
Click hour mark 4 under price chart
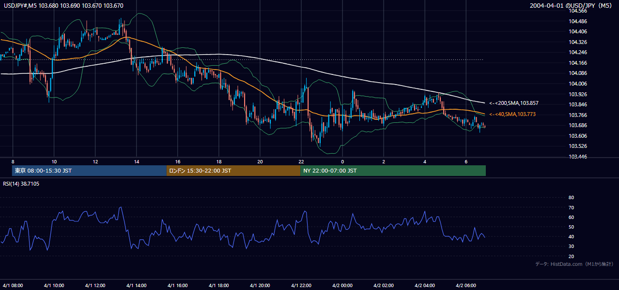(x=425, y=161)
